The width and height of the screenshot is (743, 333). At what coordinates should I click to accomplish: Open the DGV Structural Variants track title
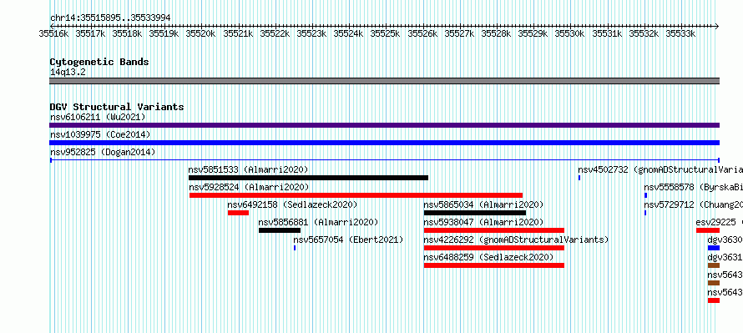tap(117, 107)
